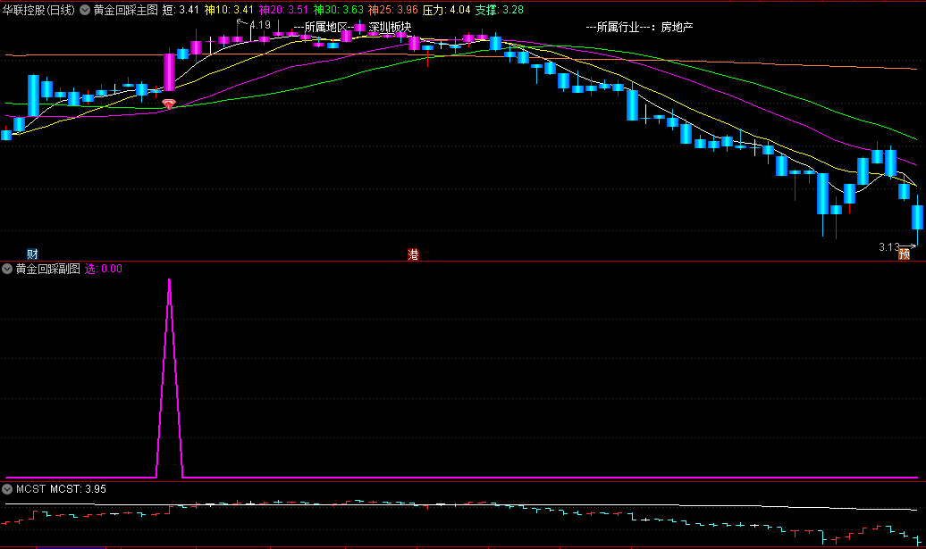Select the 神20: 3.51 magenta line label
Image resolution: width=926 pixels, height=549 pixels.
(283, 10)
